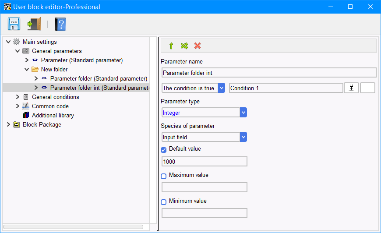381x233 pixels.
Task: Click the tree horizontal scrollbar
Action: pyautogui.click(x=73, y=227)
